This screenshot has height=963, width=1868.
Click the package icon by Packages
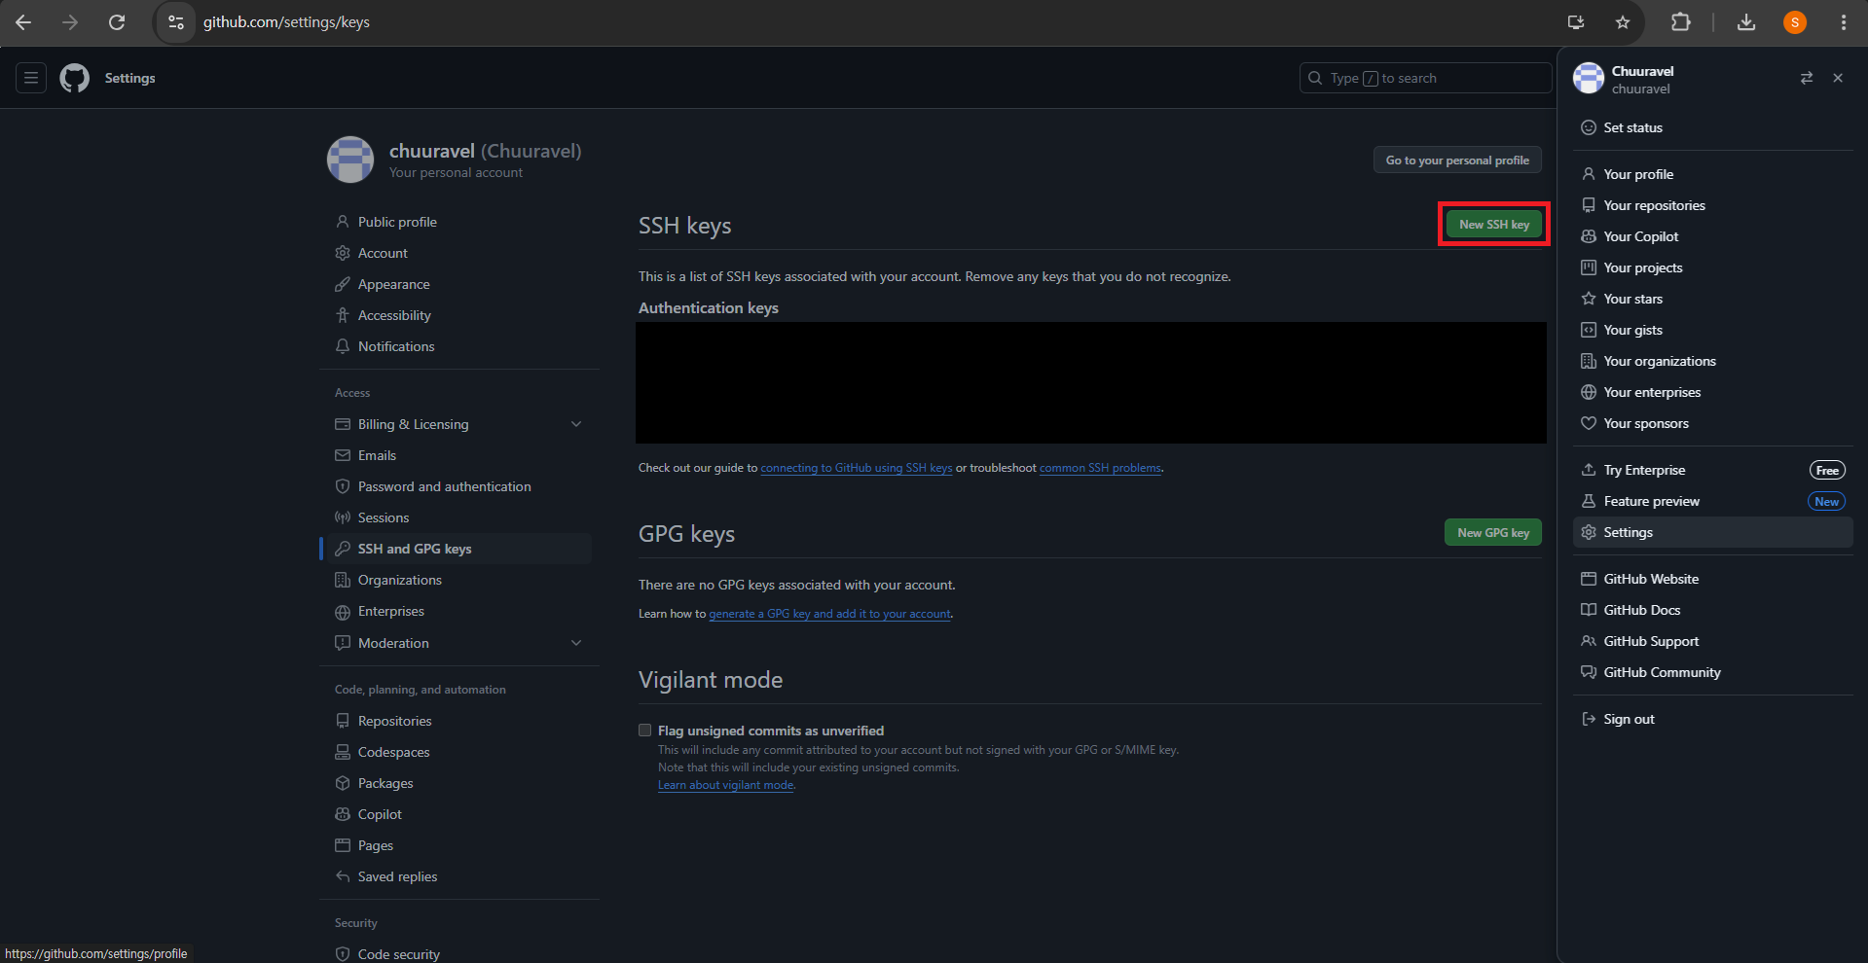pyautogui.click(x=343, y=783)
